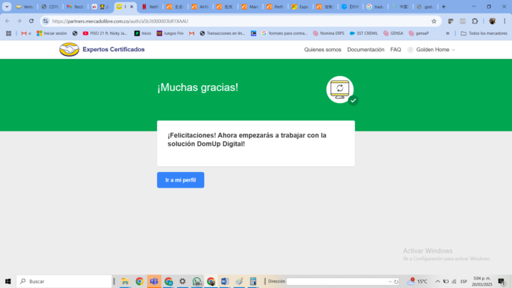
Task: Click the Ir a mi perfil button
Action: (x=181, y=180)
